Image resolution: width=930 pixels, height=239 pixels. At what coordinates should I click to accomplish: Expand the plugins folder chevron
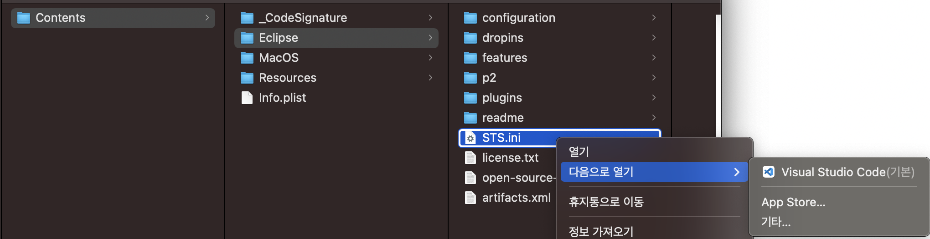[654, 98]
